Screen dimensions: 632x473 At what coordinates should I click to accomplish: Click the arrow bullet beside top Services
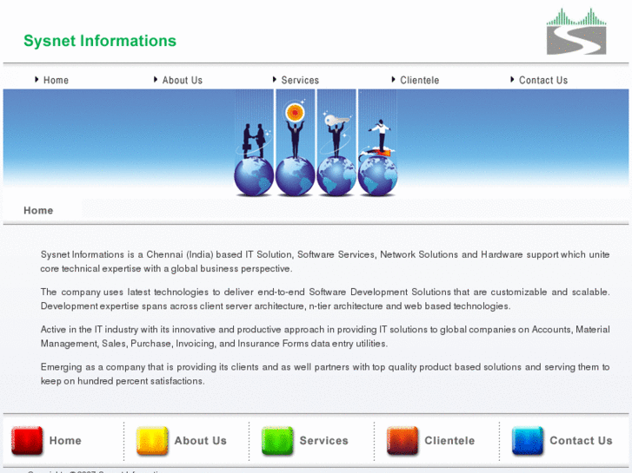click(x=275, y=79)
